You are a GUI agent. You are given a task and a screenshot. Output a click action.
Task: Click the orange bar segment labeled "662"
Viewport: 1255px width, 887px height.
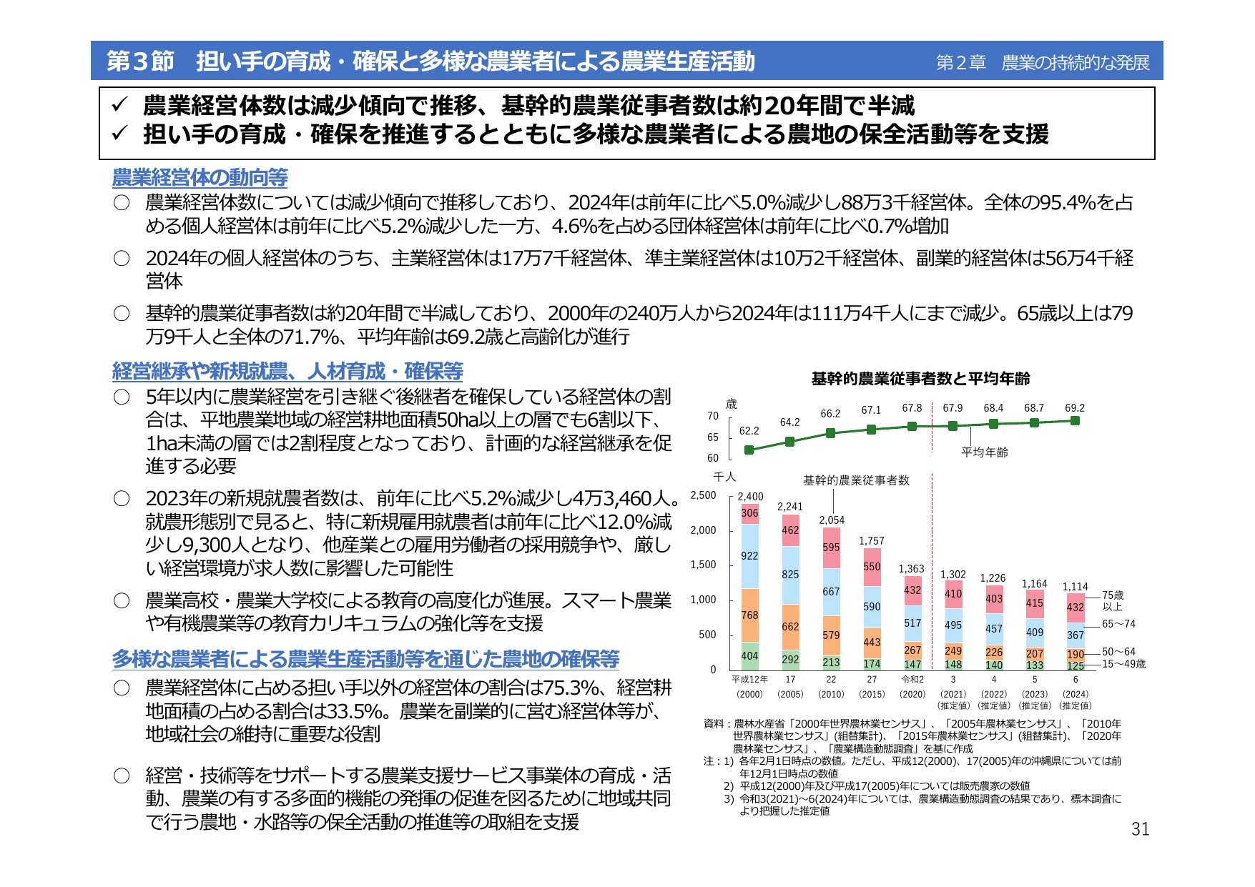(x=790, y=627)
